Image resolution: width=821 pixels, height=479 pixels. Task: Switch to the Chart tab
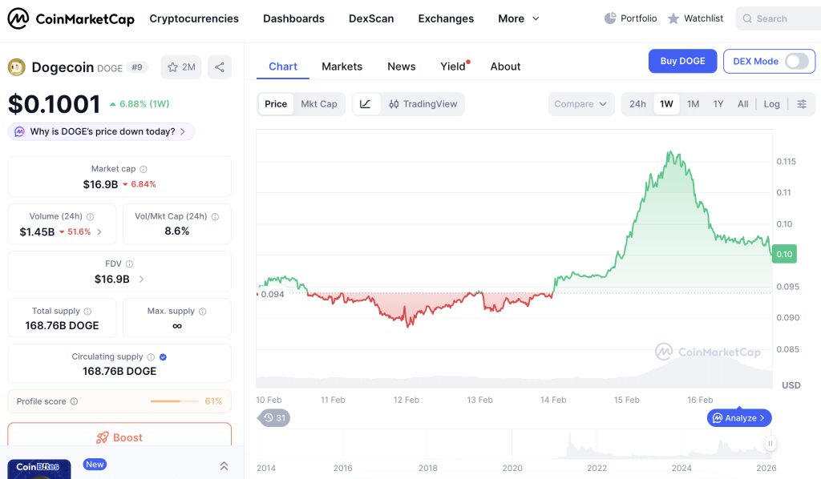(x=283, y=66)
